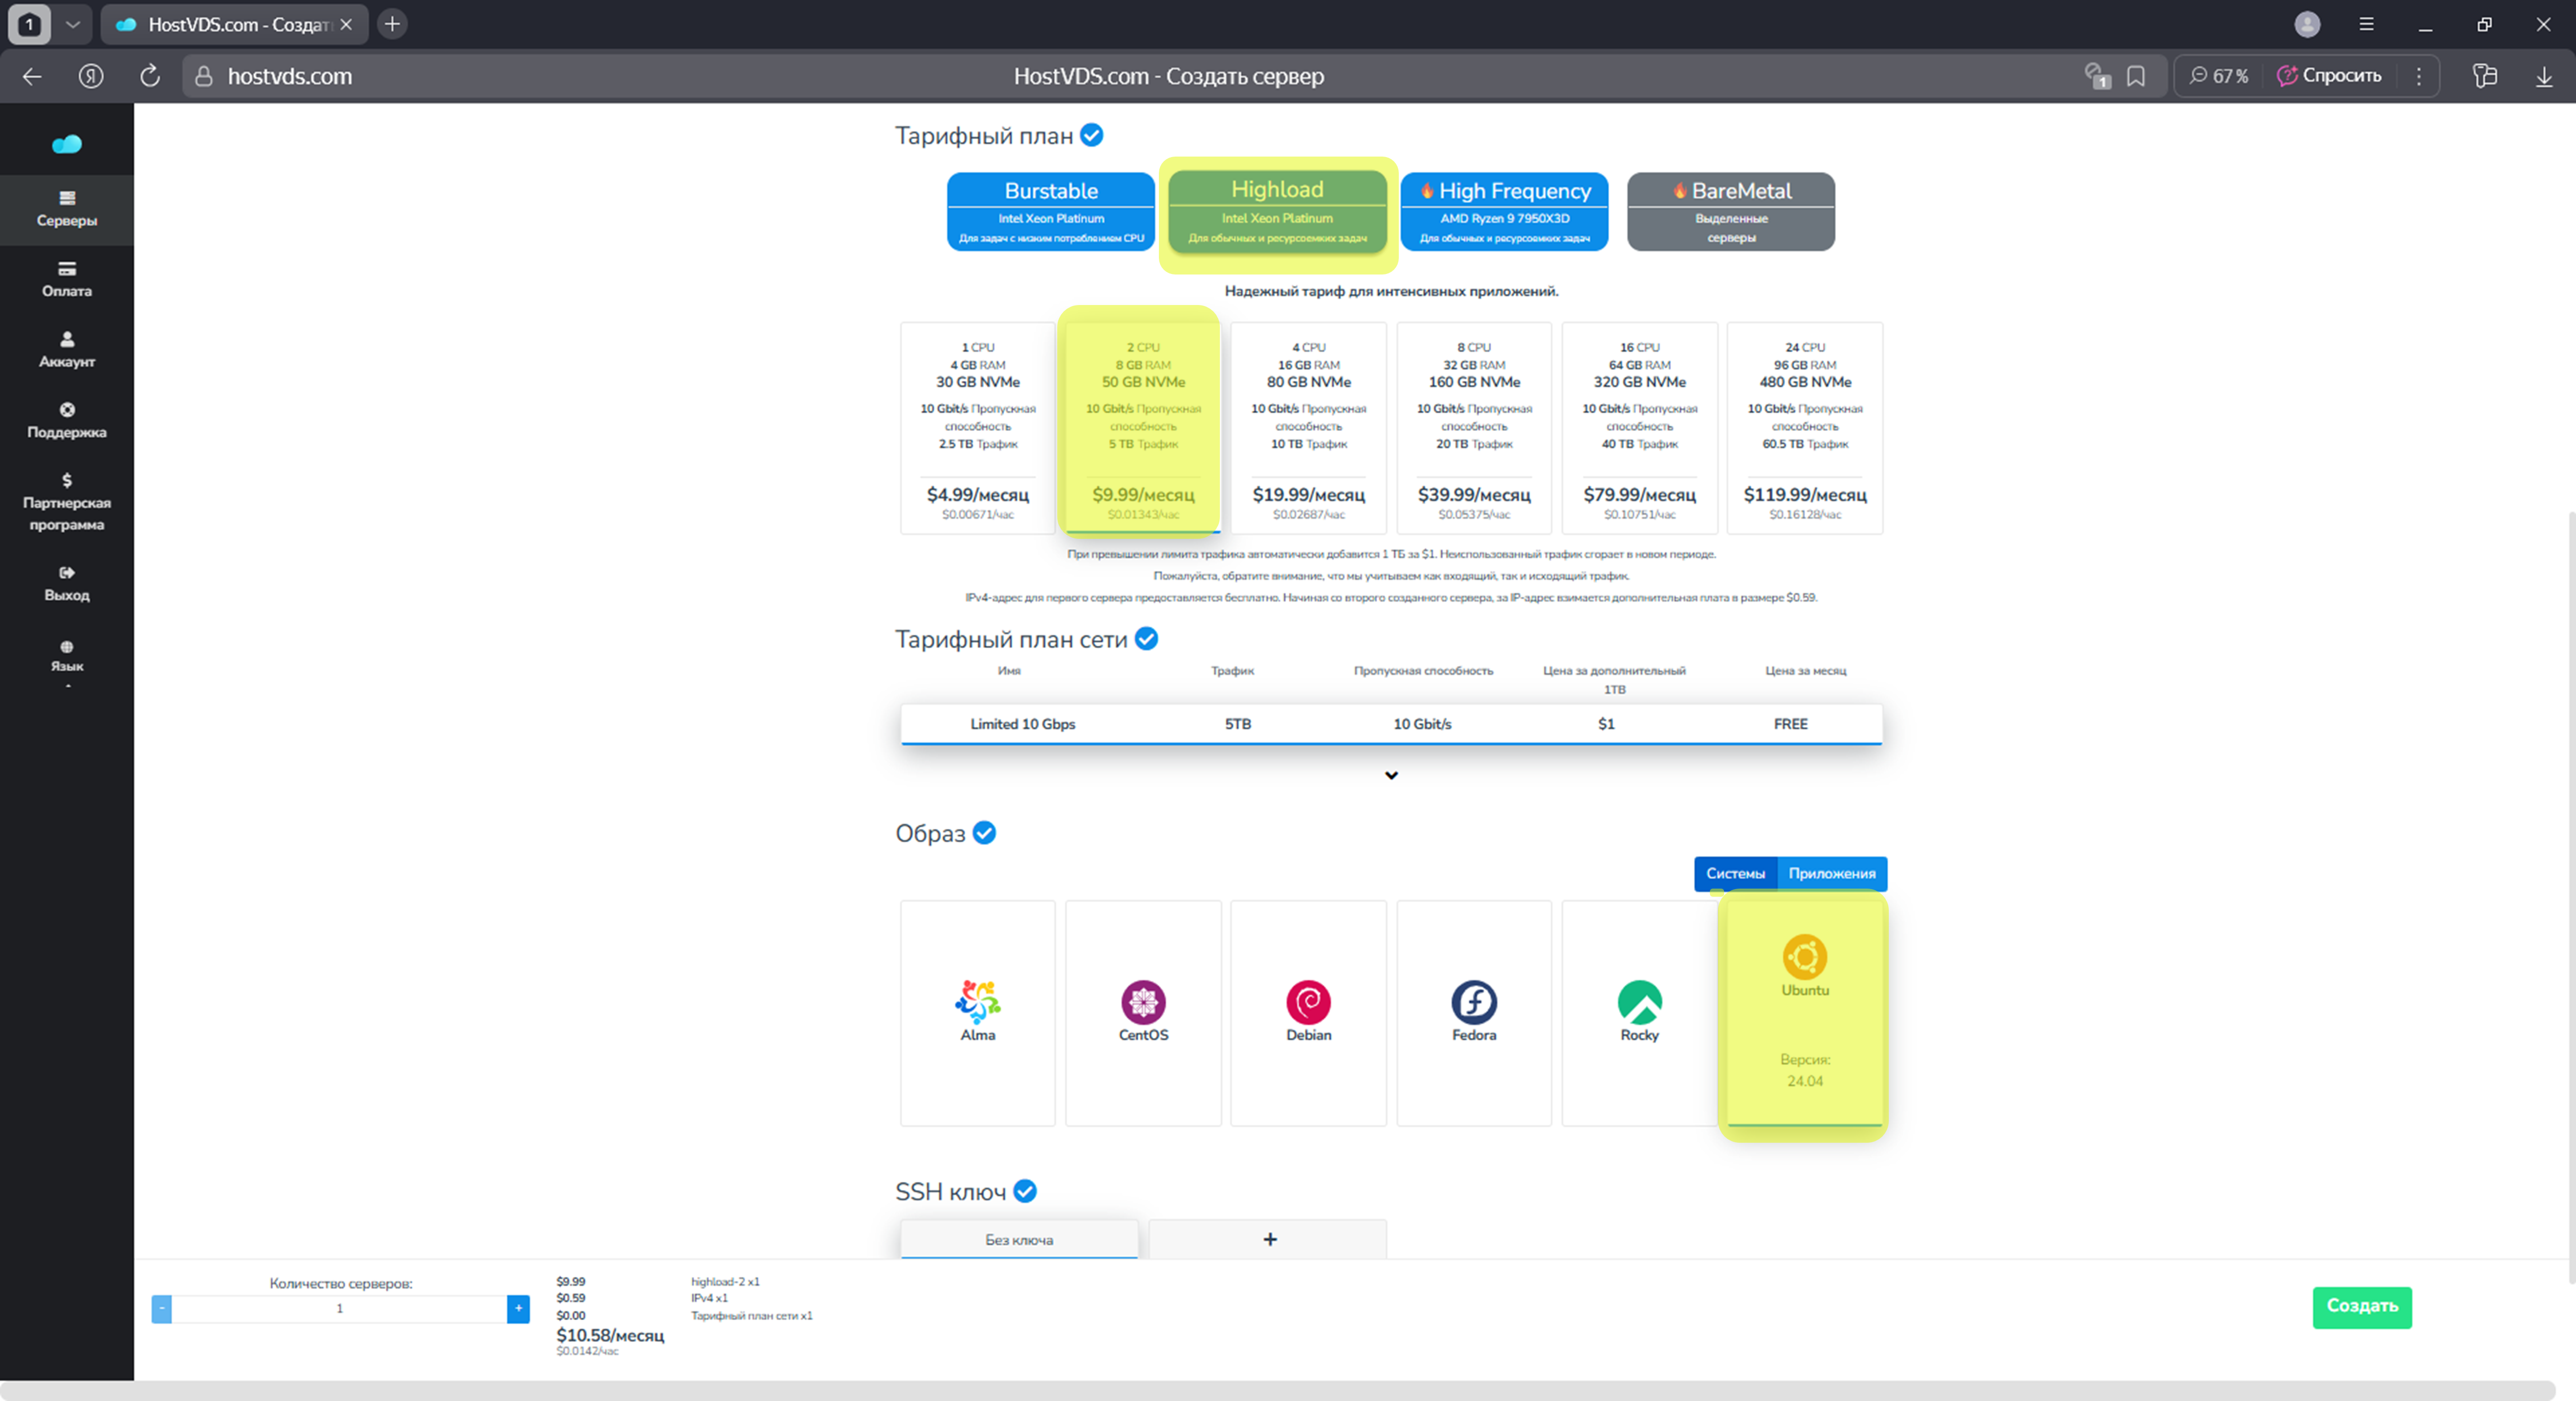Choose the BareMetal plan tab

tap(1730, 211)
